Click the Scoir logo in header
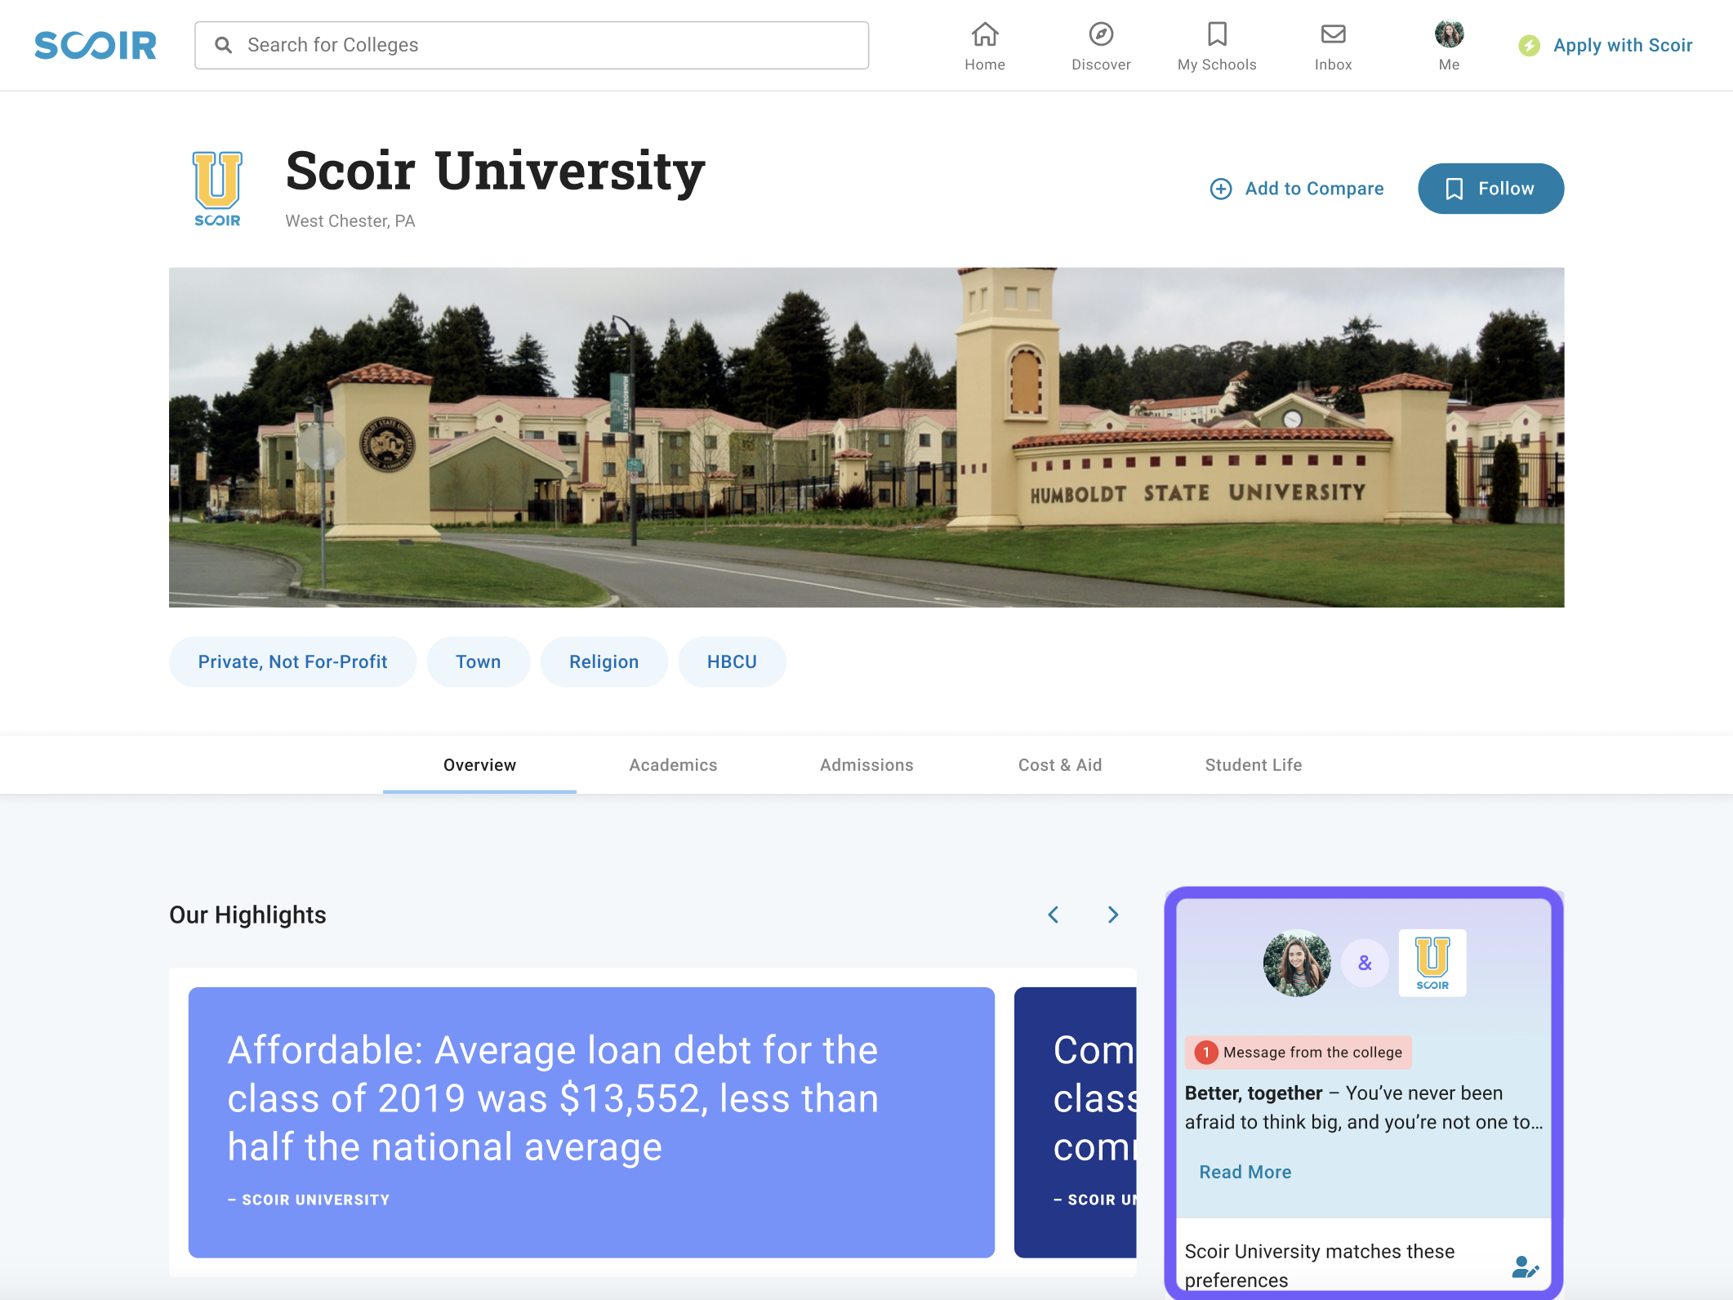This screenshot has width=1733, height=1300. tap(95, 45)
